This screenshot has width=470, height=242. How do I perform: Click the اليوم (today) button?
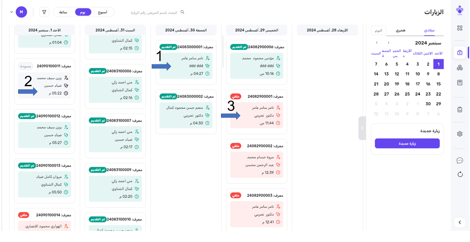click(x=378, y=30)
